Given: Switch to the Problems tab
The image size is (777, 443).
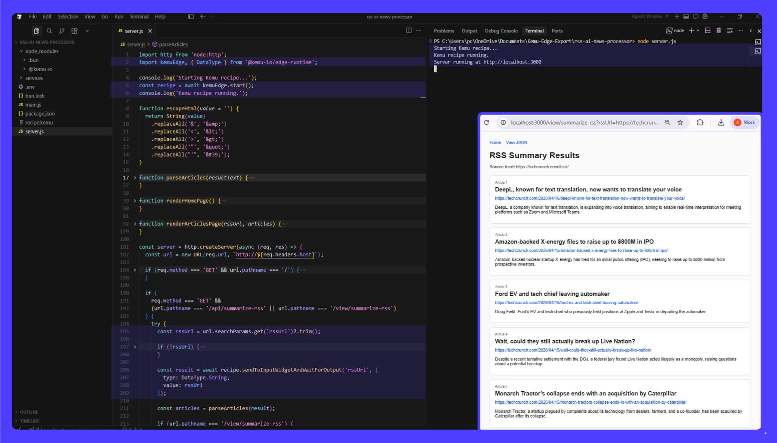Looking at the screenshot, I should (444, 31).
